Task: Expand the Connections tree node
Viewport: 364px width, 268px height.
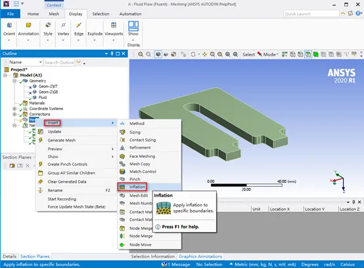Action: [x=14, y=114]
